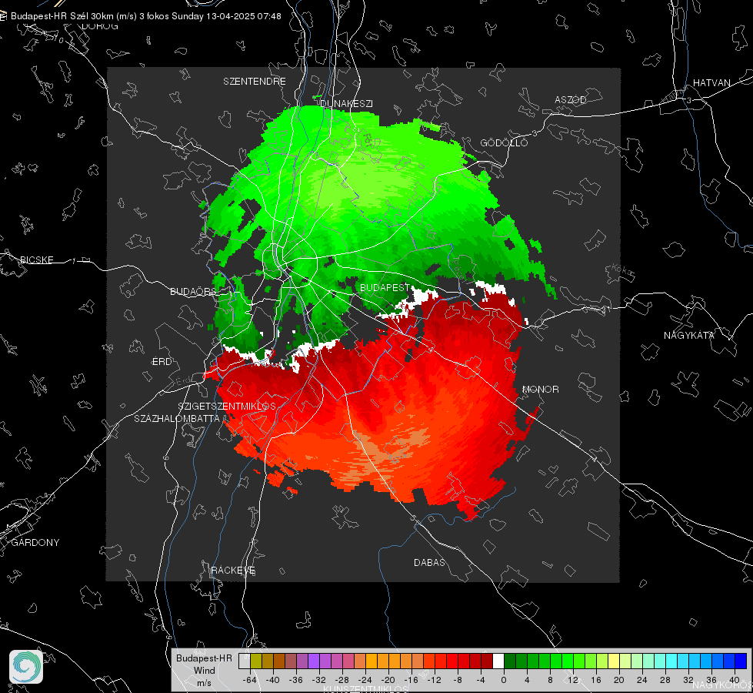The image size is (753, 693).
Task: Select the BICSKE town label
Action: point(36,259)
